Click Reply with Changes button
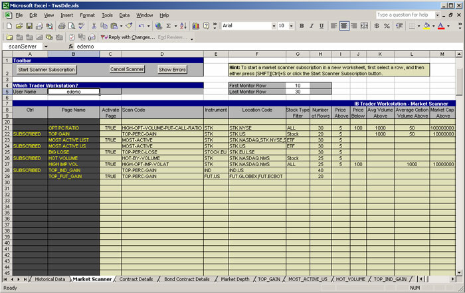465x293 pixels. click(x=128, y=37)
